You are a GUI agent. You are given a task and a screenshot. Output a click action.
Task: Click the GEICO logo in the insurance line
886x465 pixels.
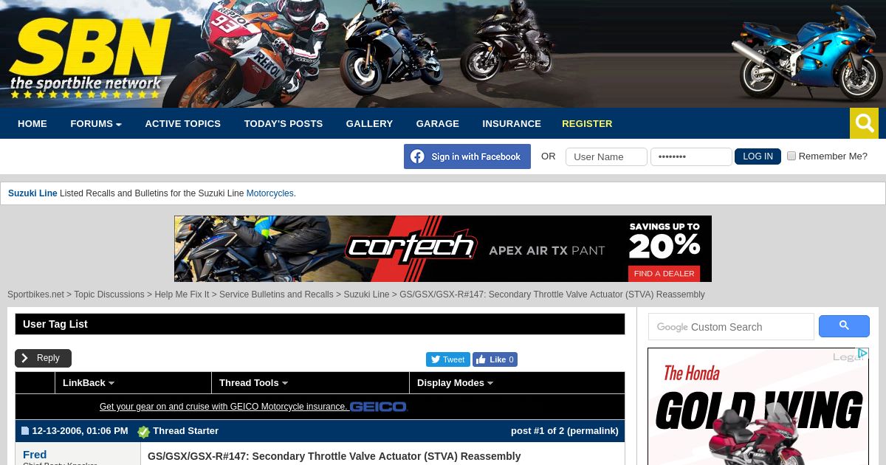(378, 407)
